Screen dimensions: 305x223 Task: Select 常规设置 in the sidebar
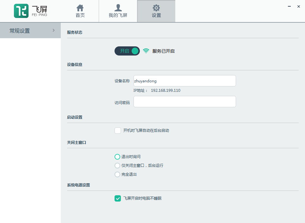coord(20,31)
